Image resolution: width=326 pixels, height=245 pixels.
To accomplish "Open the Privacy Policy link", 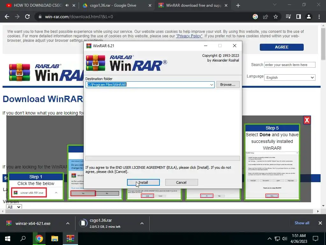I will click(189, 36).
